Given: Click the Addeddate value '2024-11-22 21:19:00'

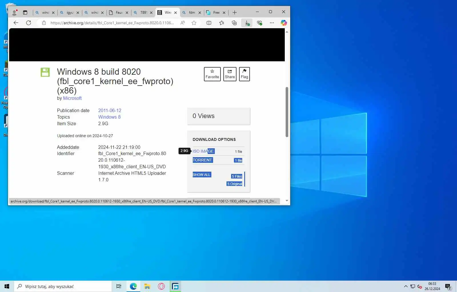Looking at the screenshot, I should click(x=119, y=147).
